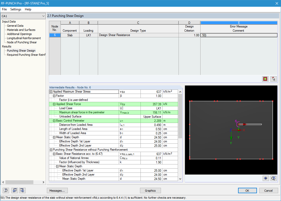Collapse the lower Mean Static Depth group
Screen dimensions: 281x201
pos(57,166)
